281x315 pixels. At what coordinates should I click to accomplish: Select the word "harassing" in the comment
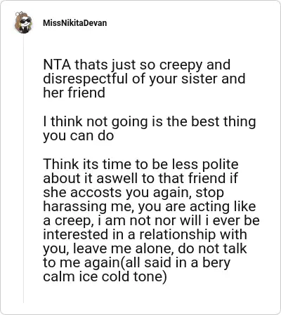pyautogui.click(x=73, y=207)
